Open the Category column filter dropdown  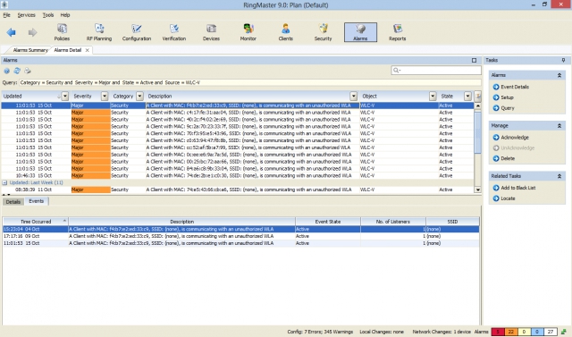click(139, 97)
